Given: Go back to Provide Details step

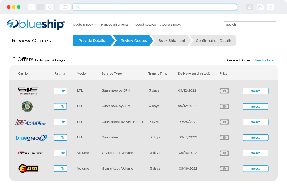Looking at the screenshot, I should point(92,41).
